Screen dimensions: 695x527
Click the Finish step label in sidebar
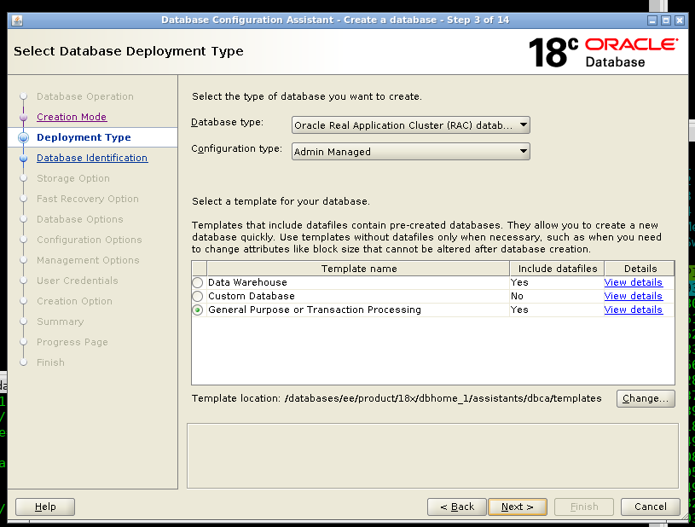[x=50, y=362]
